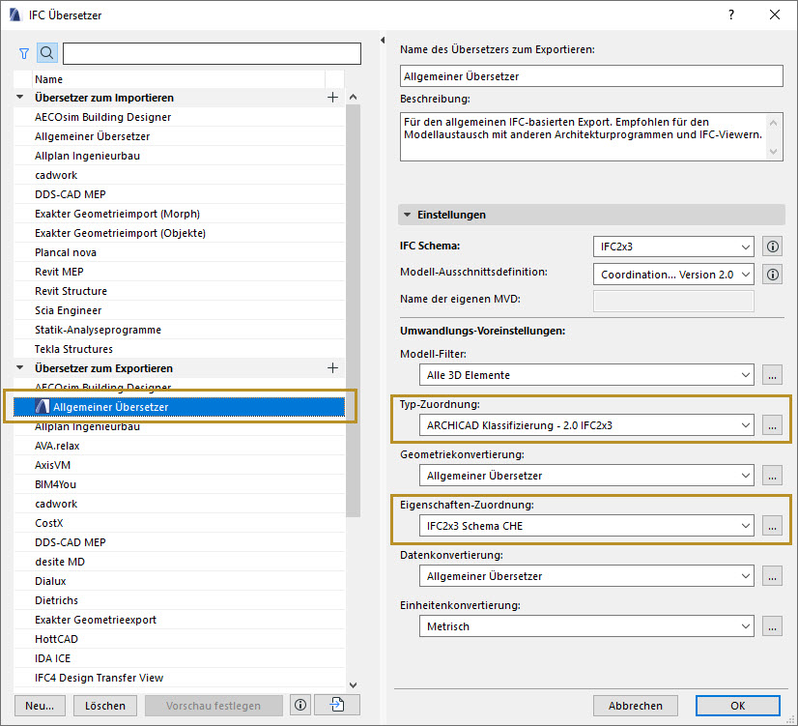
Task: Select AVA.relax export translator
Action: (180, 446)
